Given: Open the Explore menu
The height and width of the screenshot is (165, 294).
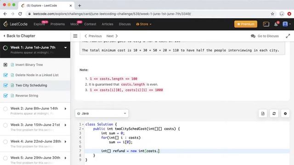Looking at the screenshot, I should pos(39,24).
